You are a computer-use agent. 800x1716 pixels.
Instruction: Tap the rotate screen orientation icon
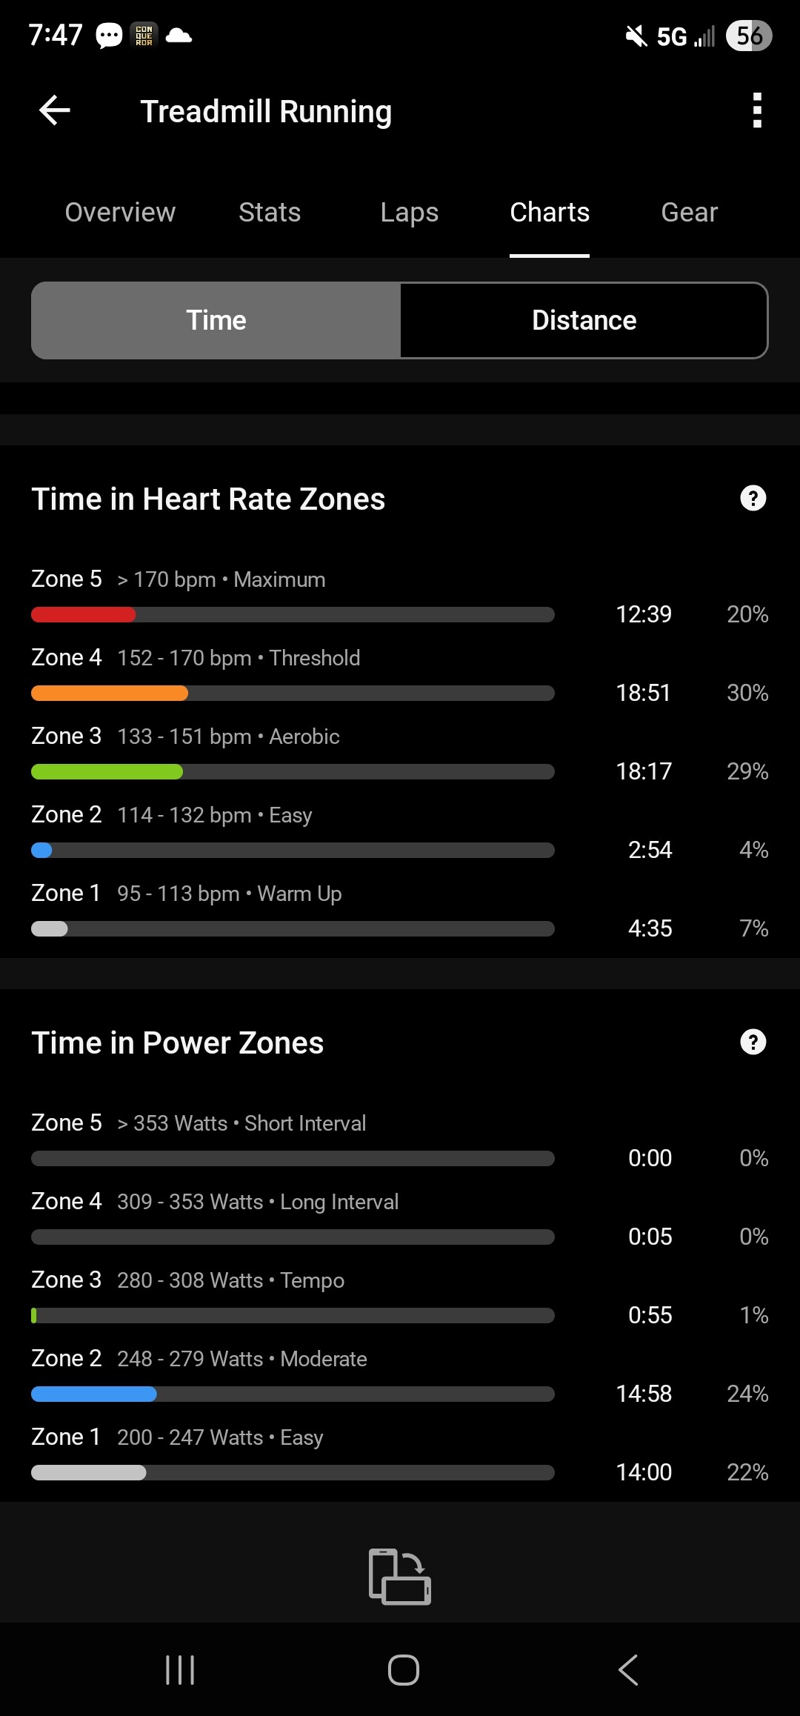point(400,1577)
